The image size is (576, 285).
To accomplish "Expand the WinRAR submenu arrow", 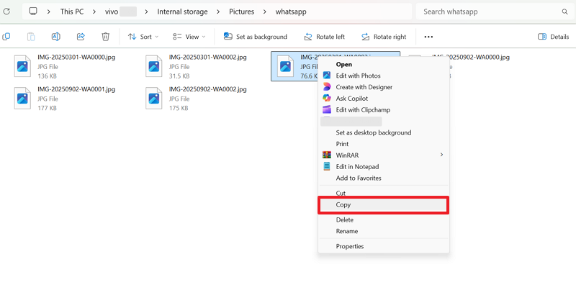I will click(x=441, y=155).
